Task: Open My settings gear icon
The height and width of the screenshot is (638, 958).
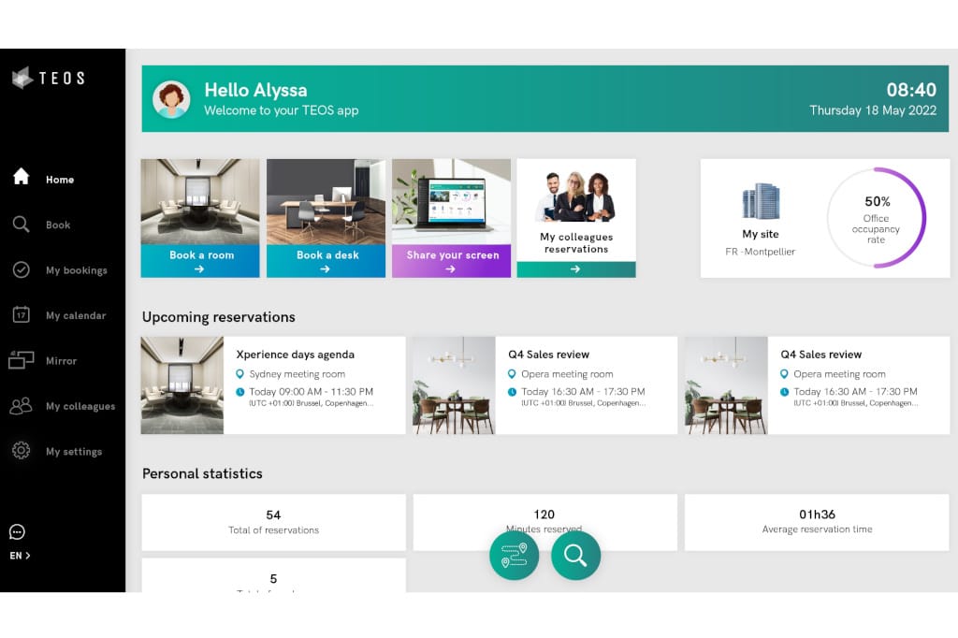Action: pos(21,451)
